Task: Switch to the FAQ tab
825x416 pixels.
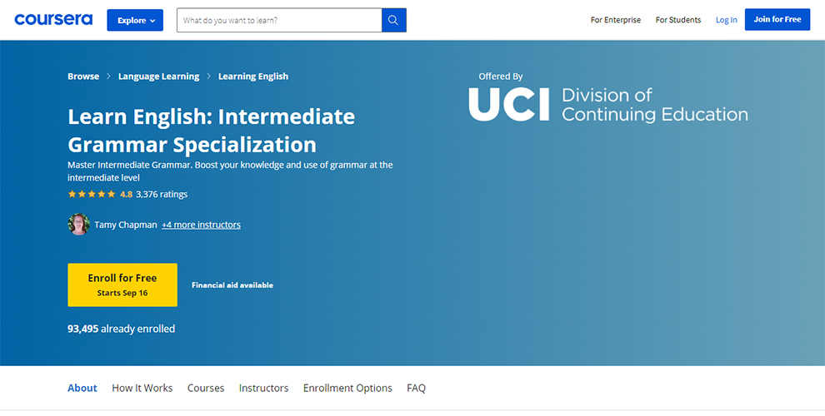Action: (x=416, y=389)
